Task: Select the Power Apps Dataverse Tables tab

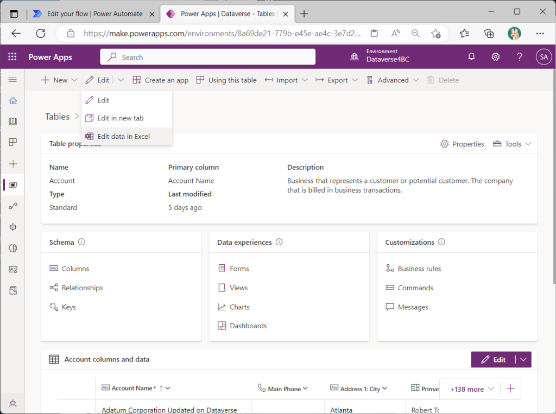Action: click(227, 14)
